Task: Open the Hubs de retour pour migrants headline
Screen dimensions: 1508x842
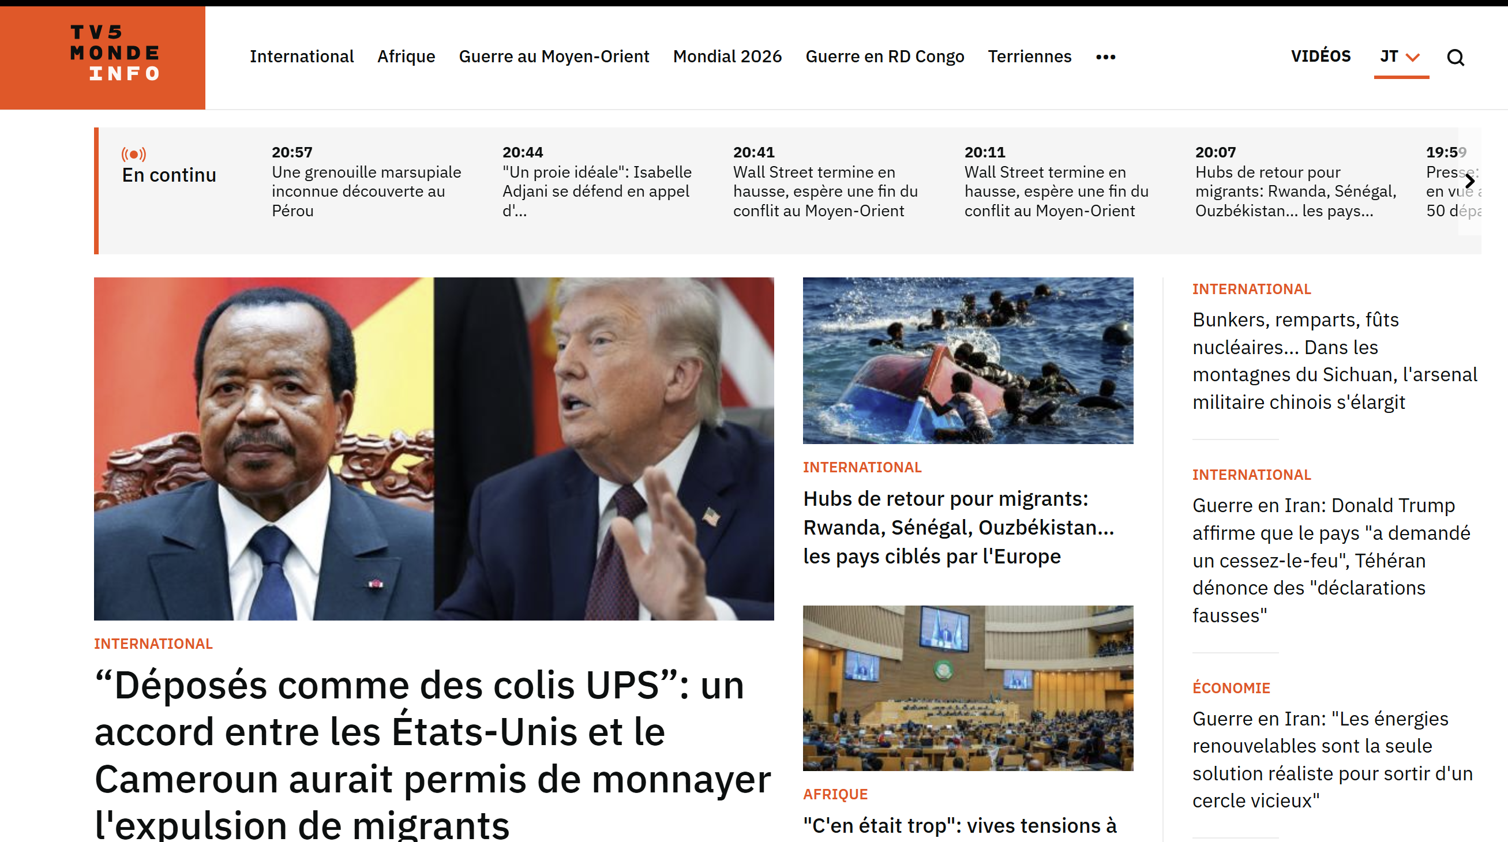Action: tap(958, 527)
